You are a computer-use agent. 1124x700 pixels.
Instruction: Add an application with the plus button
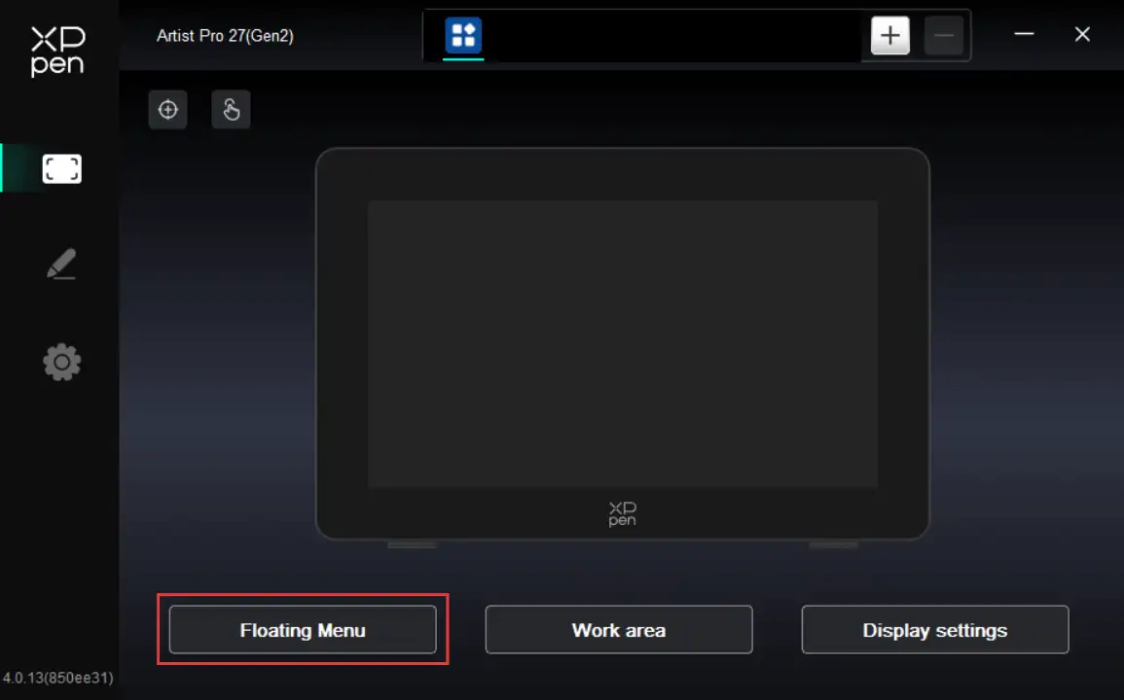[889, 36]
